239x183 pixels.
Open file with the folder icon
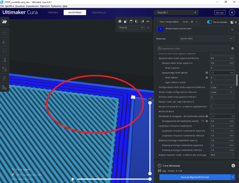tap(4, 22)
